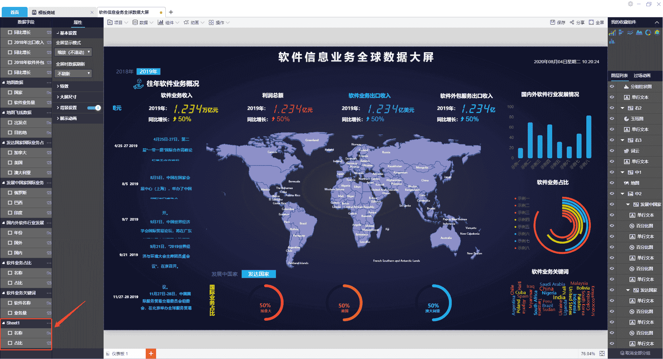The height and width of the screenshot is (359, 663).
Task: Click the 保存 save icon
Action: [552, 22]
